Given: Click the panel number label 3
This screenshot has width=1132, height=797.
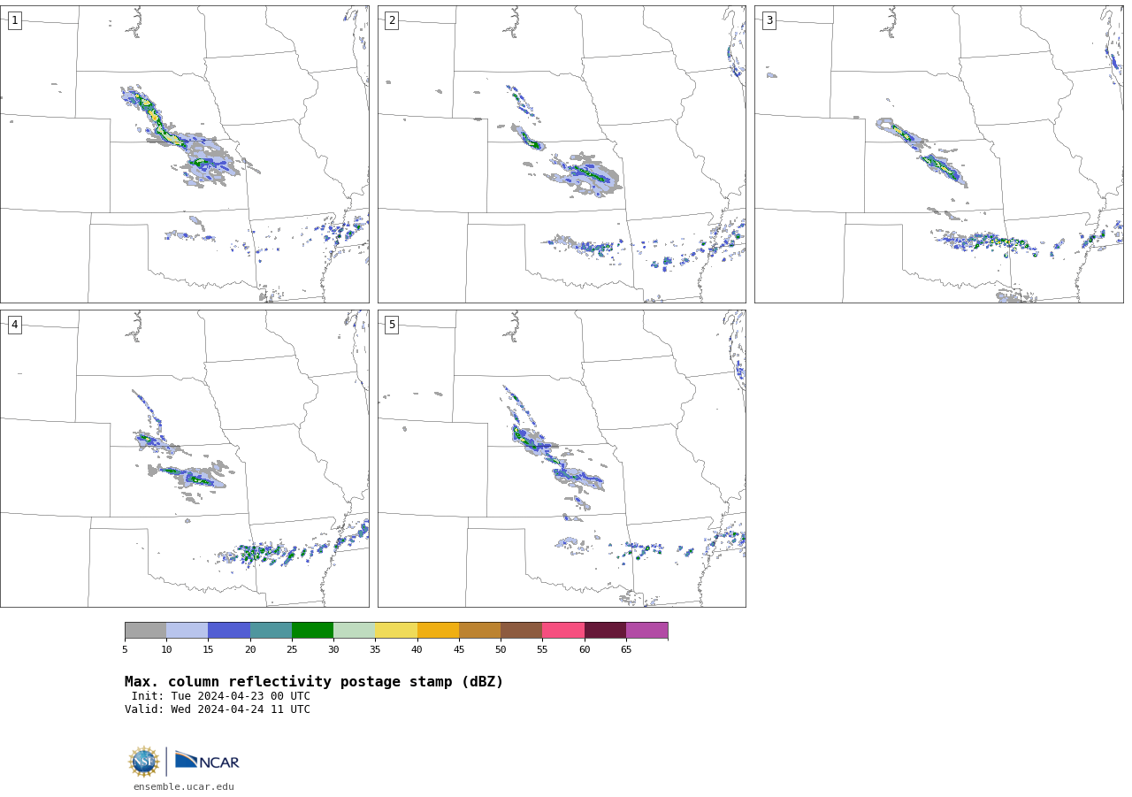Looking at the screenshot, I should coord(769,20).
